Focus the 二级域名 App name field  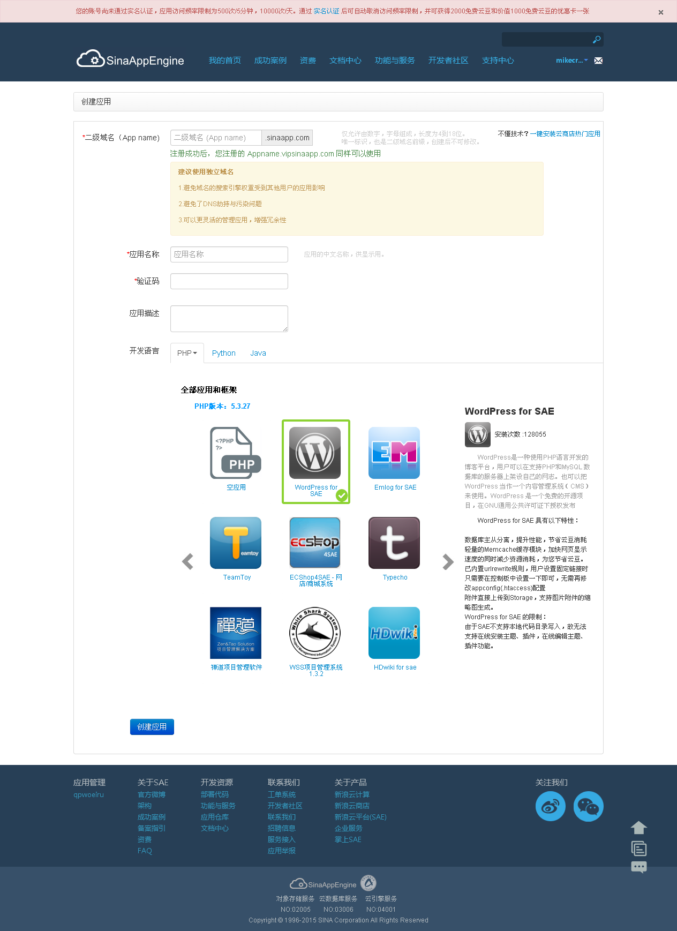pyautogui.click(x=216, y=138)
